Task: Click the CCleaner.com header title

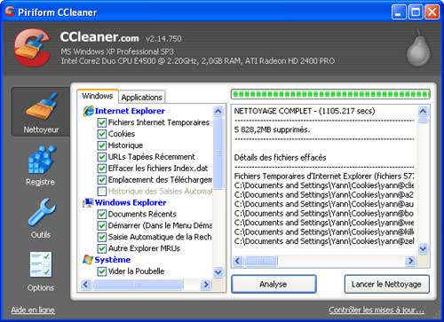Action: coord(99,37)
